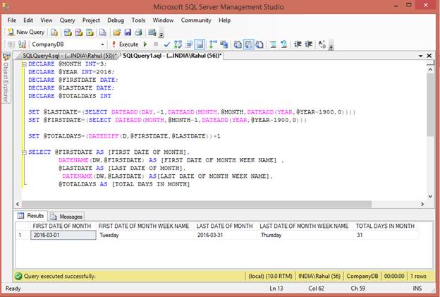The width and height of the screenshot is (440, 297).
Task: Start an Analysis Services MDX Query
Action: point(68,32)
